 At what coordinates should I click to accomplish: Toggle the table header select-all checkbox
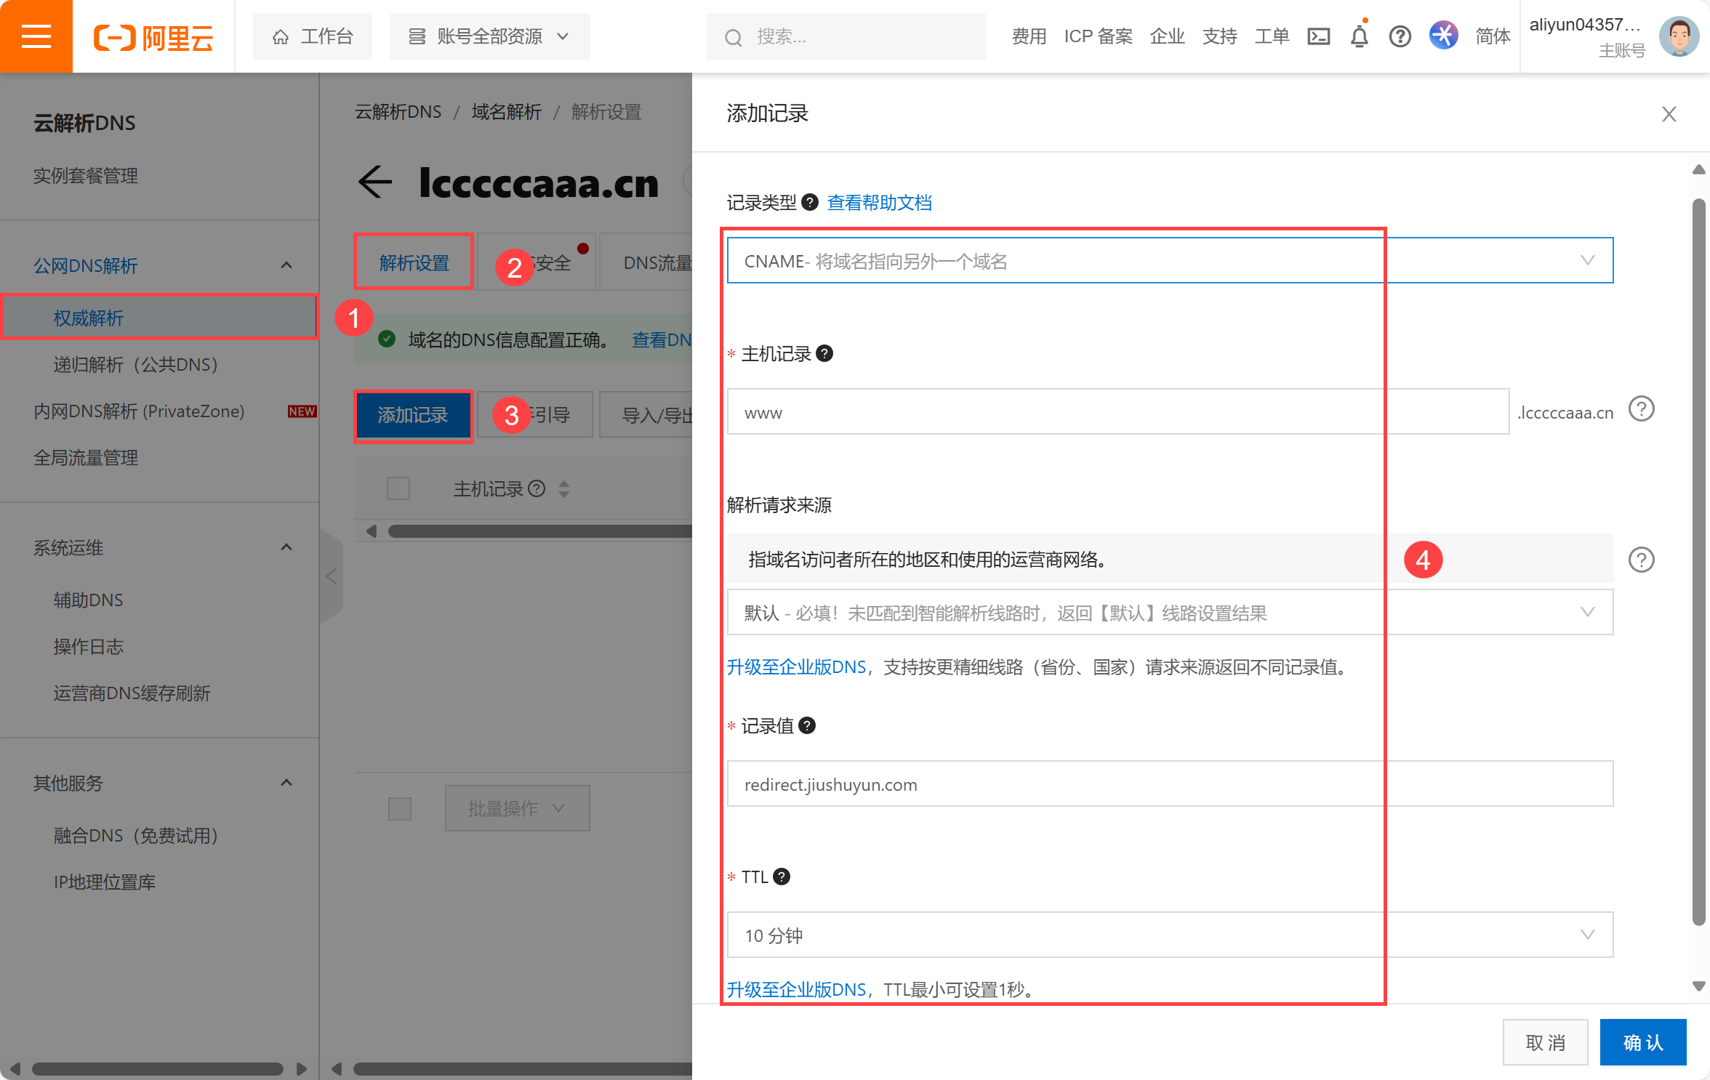pyautogui.click(x=398, y=488)
